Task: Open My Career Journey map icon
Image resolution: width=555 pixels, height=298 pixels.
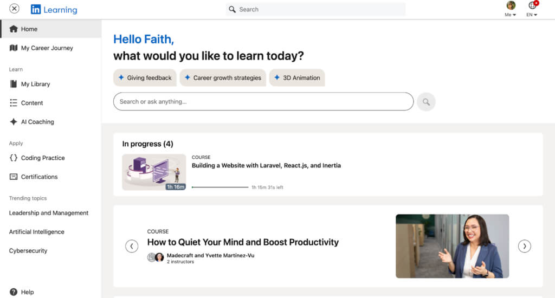Action: coord(14,48)
